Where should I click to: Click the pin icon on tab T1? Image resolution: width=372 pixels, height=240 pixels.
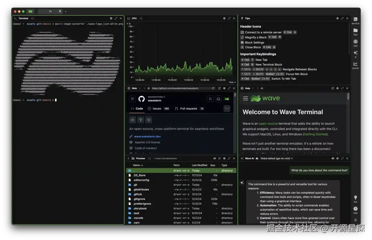60,11
